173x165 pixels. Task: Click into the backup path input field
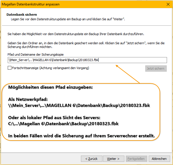pos(87,60)
